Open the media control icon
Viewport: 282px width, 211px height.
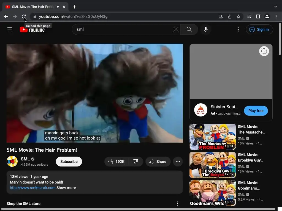point(249,16)
